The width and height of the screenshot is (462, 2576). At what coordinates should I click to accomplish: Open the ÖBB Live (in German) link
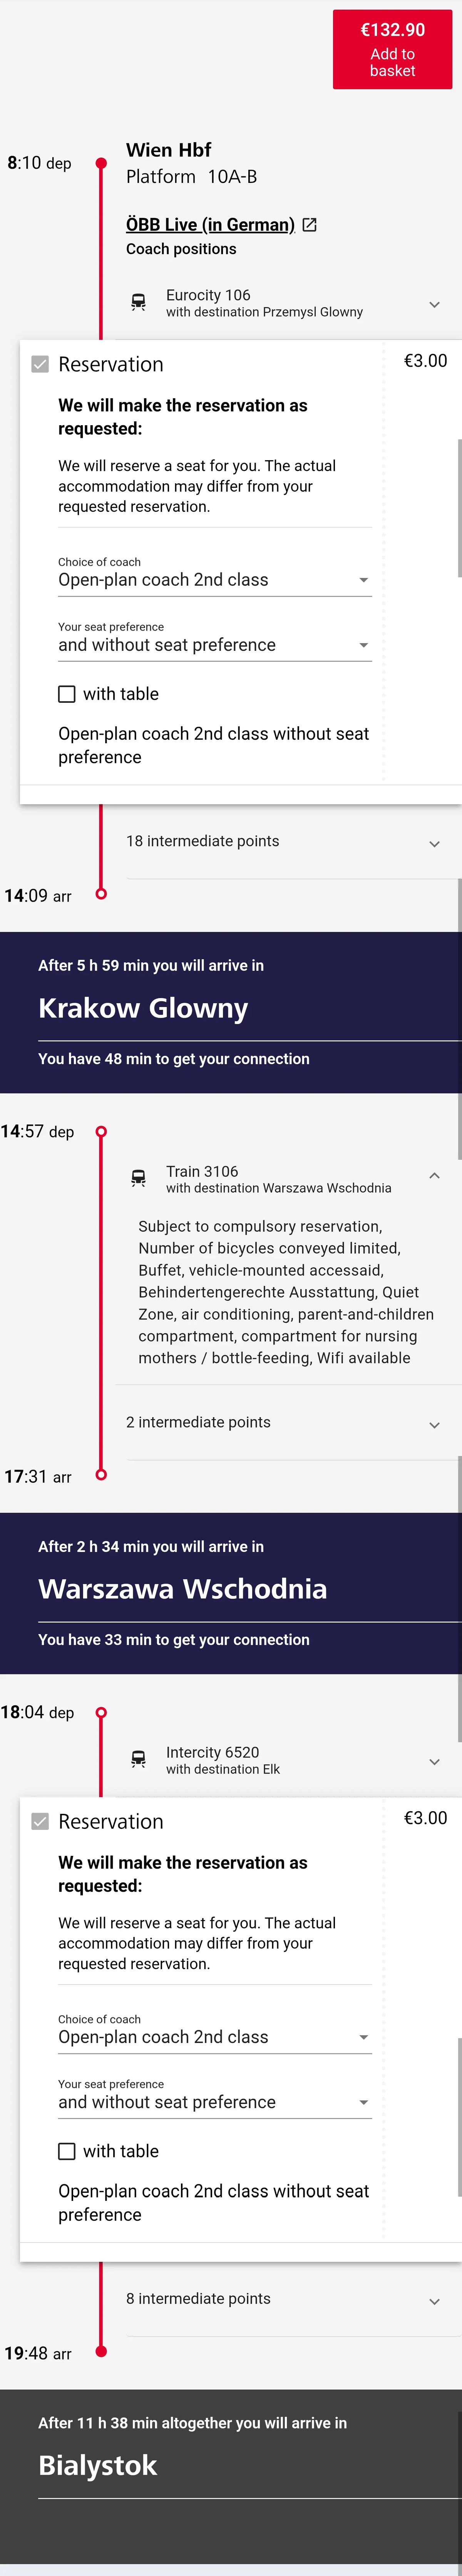[x=210, y=225]
